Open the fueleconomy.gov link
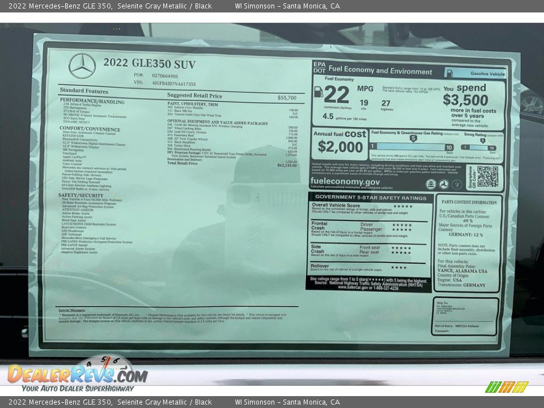544x408 pixels. 345,181
